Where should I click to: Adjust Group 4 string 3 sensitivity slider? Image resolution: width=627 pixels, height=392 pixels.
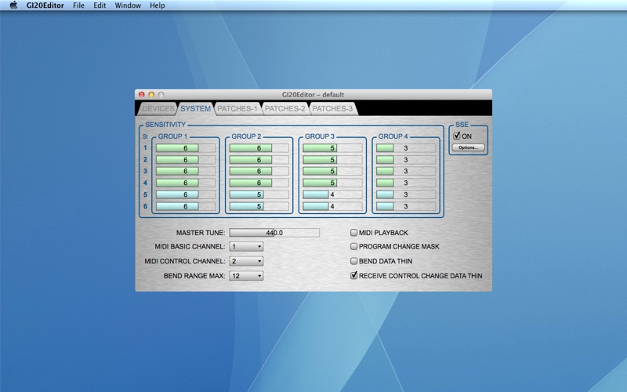pyautogui.click(x=406, y=171)
